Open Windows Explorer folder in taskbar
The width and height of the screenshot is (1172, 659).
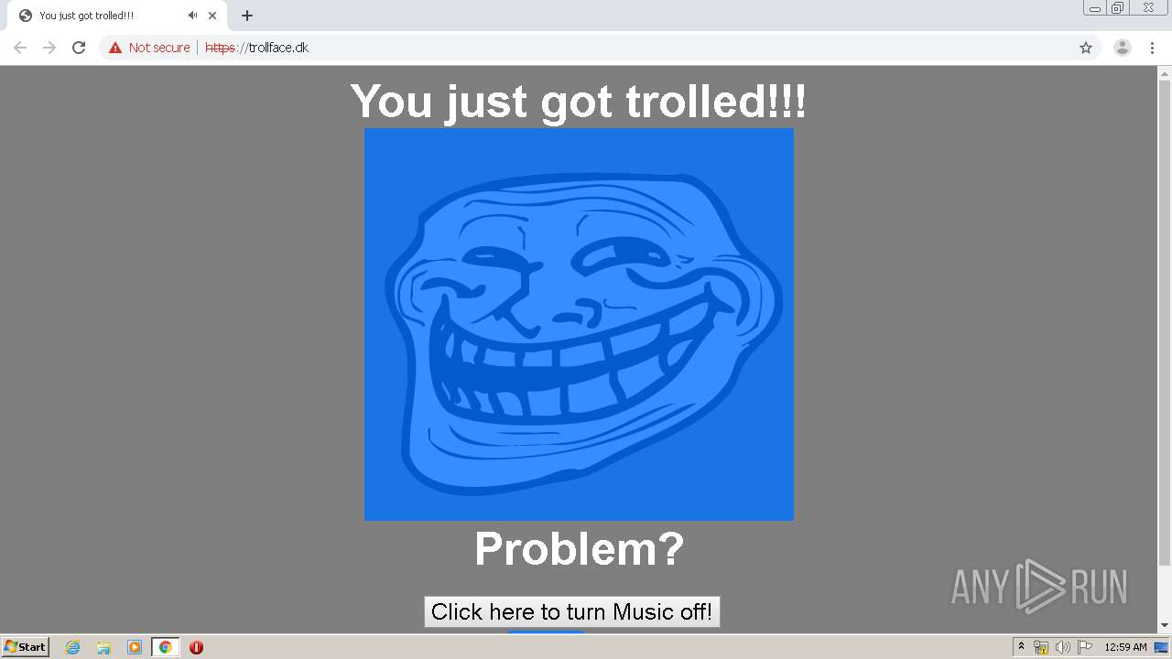pos(103,647)
